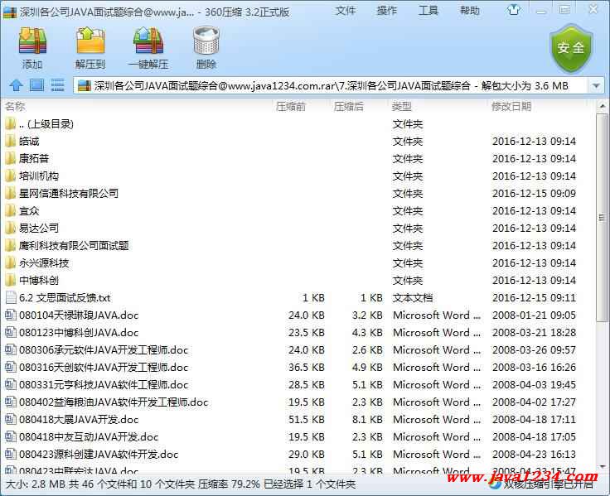
Task: Click the 080423源科创建JAVA软件开发.doc Word icon
Action: click(11, 455)
